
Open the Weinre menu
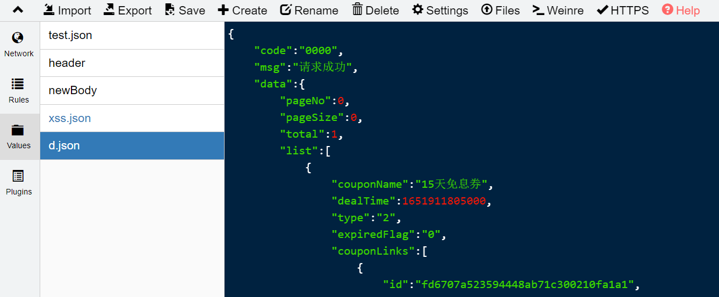[558, 10]
